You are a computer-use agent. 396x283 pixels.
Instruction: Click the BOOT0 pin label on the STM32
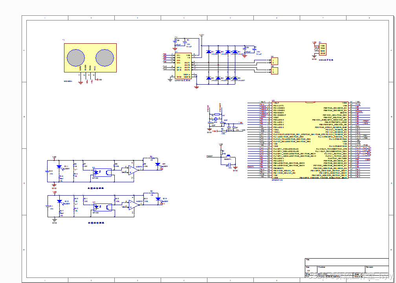click(x=343, y=113)
